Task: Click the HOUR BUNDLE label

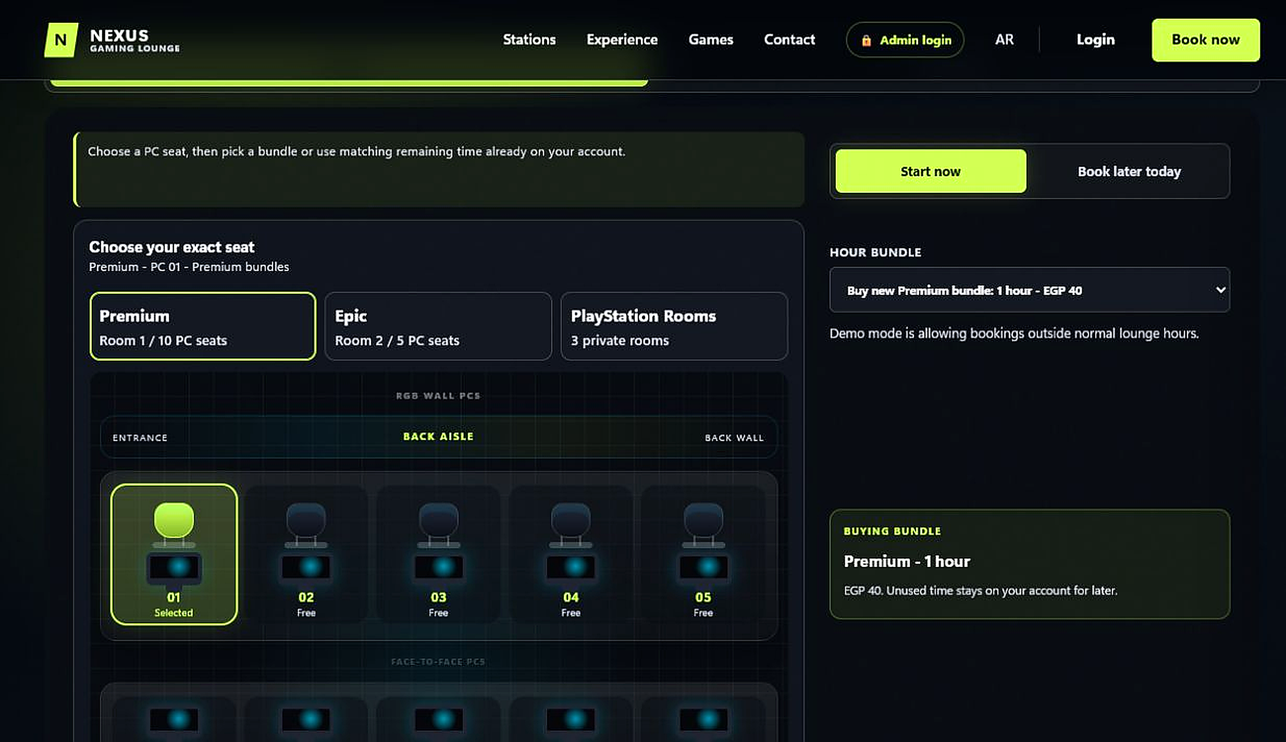Action: pyautogui.click(x=875, y=252)
